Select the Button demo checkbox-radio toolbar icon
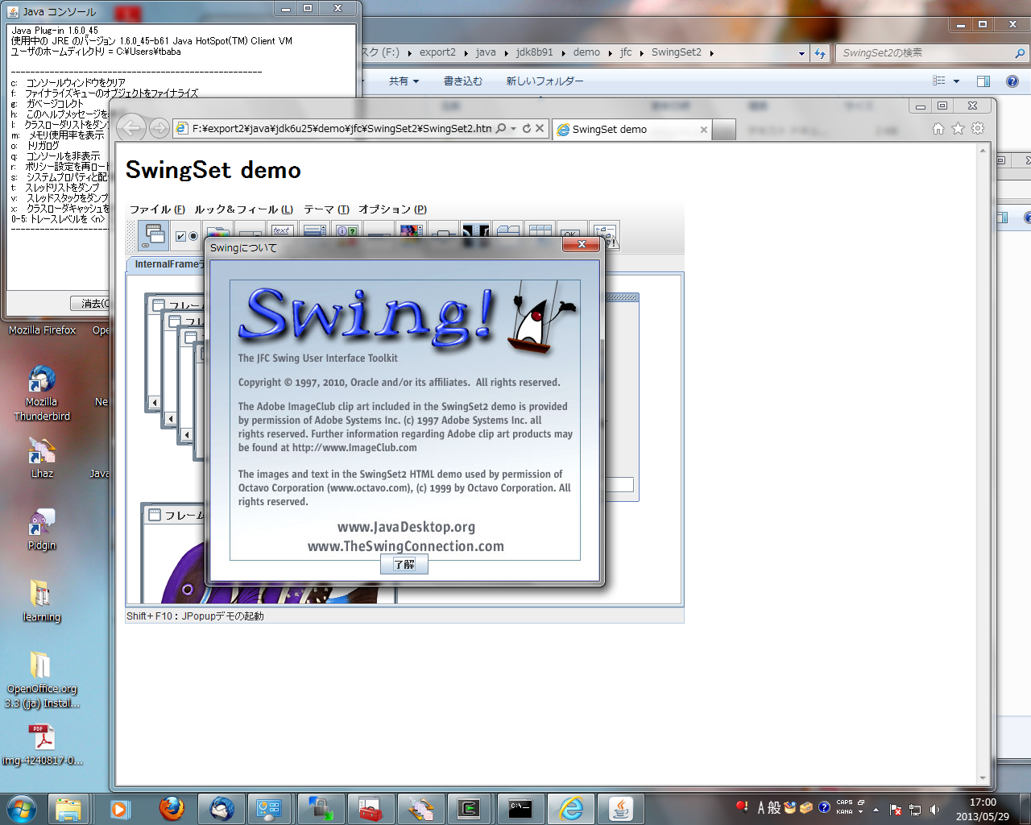Image resolution: width=1031 pixels, height=825 pixels. 186,235
